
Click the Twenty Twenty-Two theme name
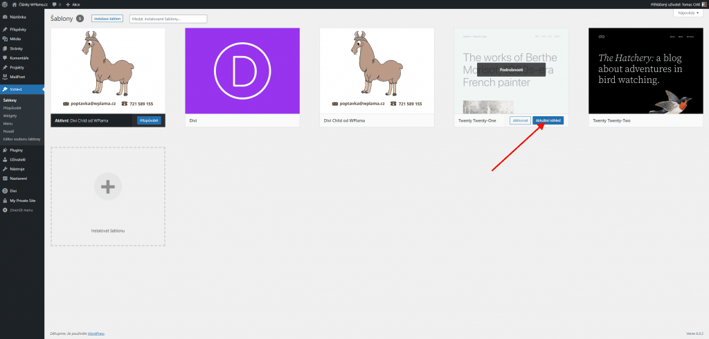pos(613,120)
